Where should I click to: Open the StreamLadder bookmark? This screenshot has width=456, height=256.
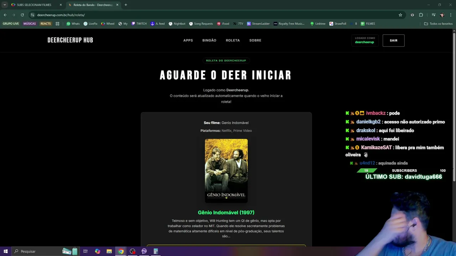[x=258, y=23]
